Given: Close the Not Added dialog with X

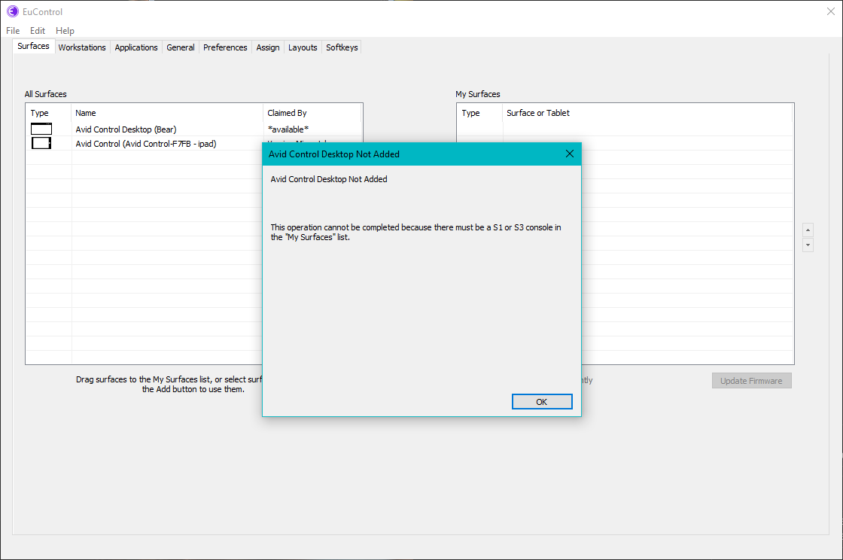Looking at the screenshot, I should pyautogui.click(x=569, y=154).
